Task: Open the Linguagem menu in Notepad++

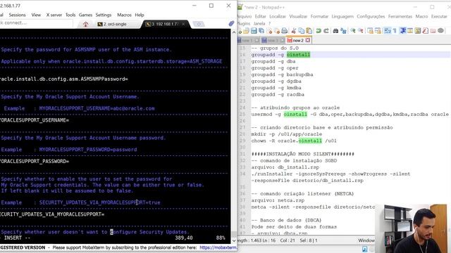Action: coord(342,16)
